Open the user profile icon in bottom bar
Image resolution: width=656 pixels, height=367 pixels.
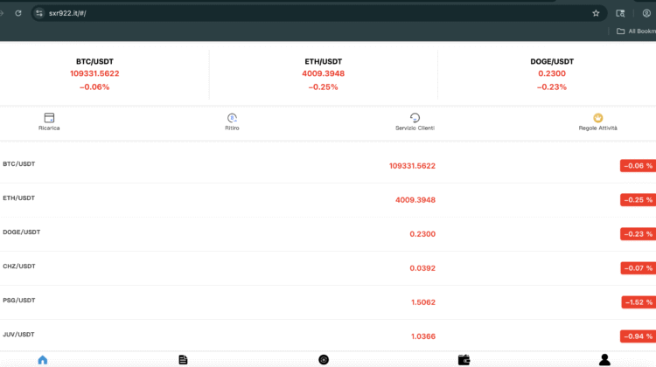(604, 359)
